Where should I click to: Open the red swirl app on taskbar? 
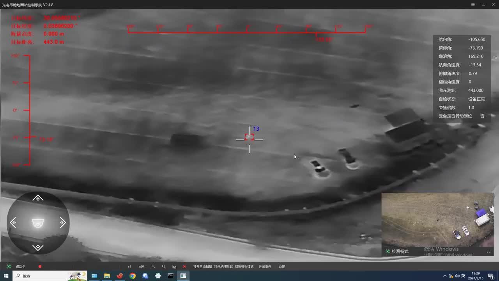[120, 276]
